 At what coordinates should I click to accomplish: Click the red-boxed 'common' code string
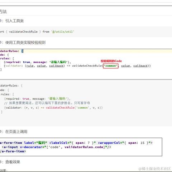(x=111, y=66)
